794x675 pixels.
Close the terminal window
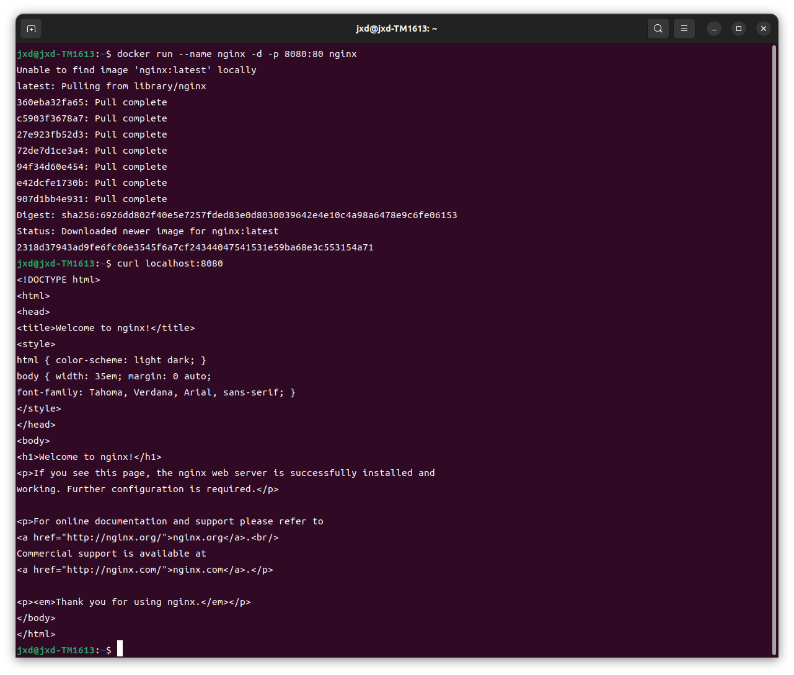click(x=764, y=29)
